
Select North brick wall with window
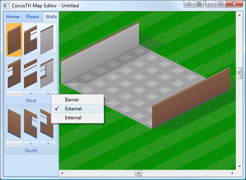coord(30,123)
